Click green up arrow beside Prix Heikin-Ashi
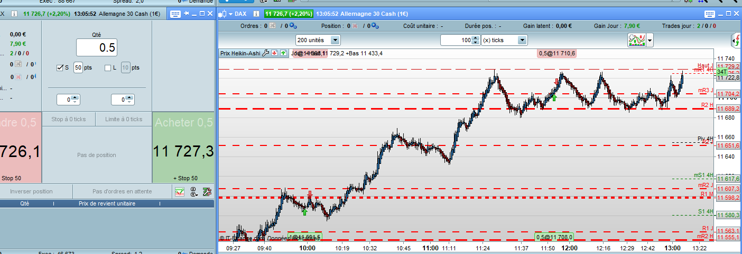 283,53
